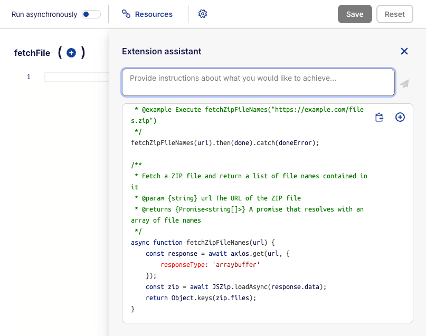Screen dimensions: 426x336
Task: Add a parameter to fetchFile with plus icon
Action: (71, 53)
